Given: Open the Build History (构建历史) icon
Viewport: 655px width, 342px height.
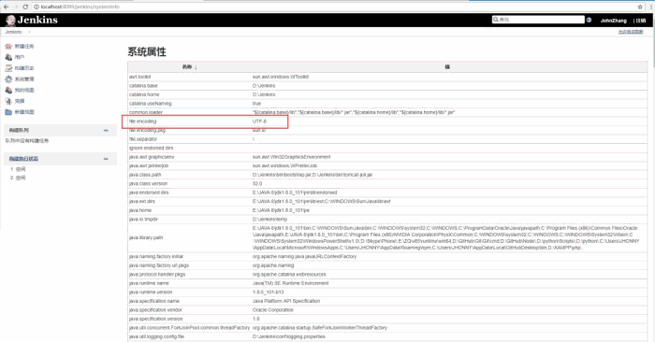Looking at the screenshot, I should tap(8, 68).
